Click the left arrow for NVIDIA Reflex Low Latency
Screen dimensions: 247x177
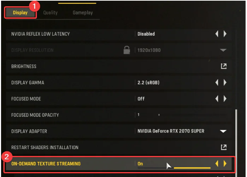[217, 34]
